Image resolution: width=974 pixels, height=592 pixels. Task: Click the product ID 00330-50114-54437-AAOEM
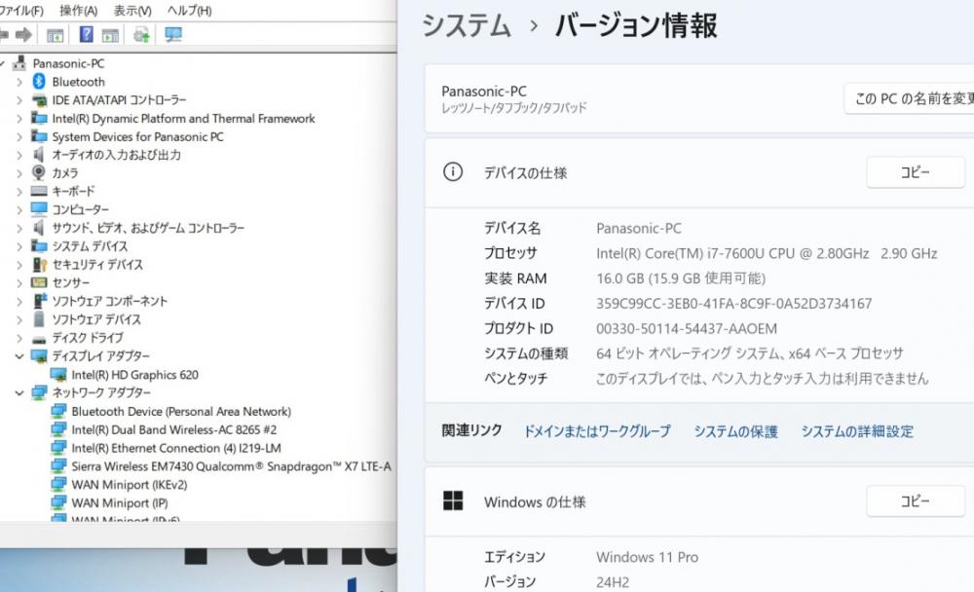tap(687, 328)
